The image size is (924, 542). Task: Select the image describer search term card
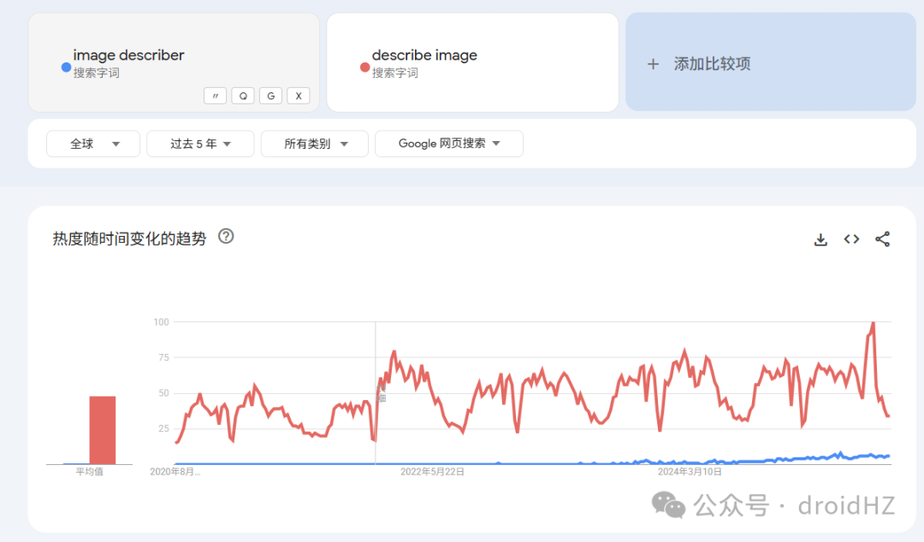[174, 62]
